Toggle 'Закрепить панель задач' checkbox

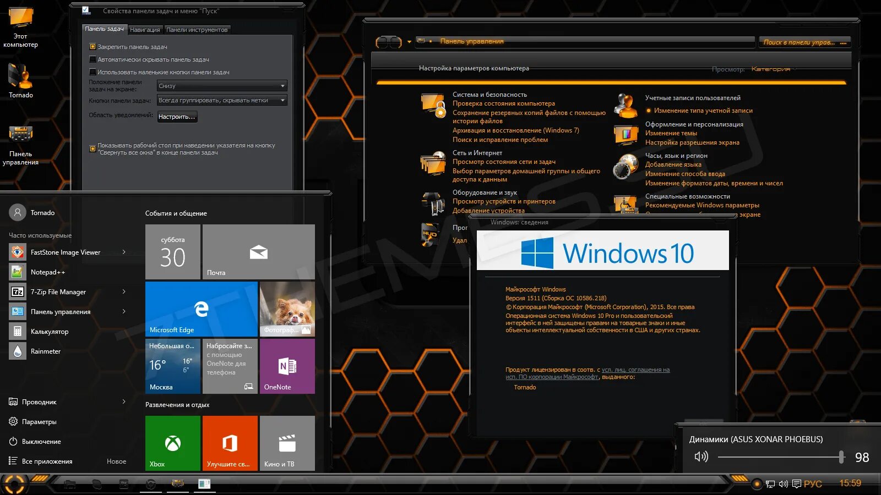pyautogui.click(x=93, y=47)
